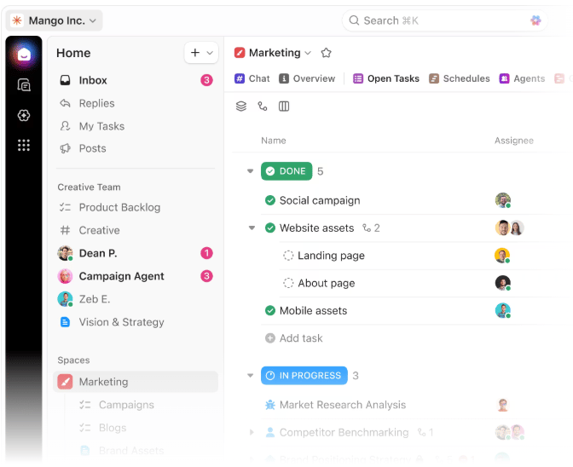
Task: Click Market Research Analysis assignee avatar
Action: point(503,405)
